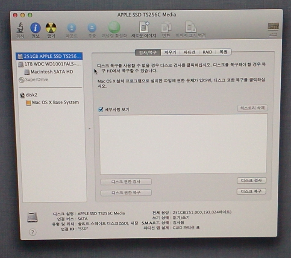This screenshot has height=258, width=291.
Task: Click the green zoom window button
Action: tap(30, 15)
